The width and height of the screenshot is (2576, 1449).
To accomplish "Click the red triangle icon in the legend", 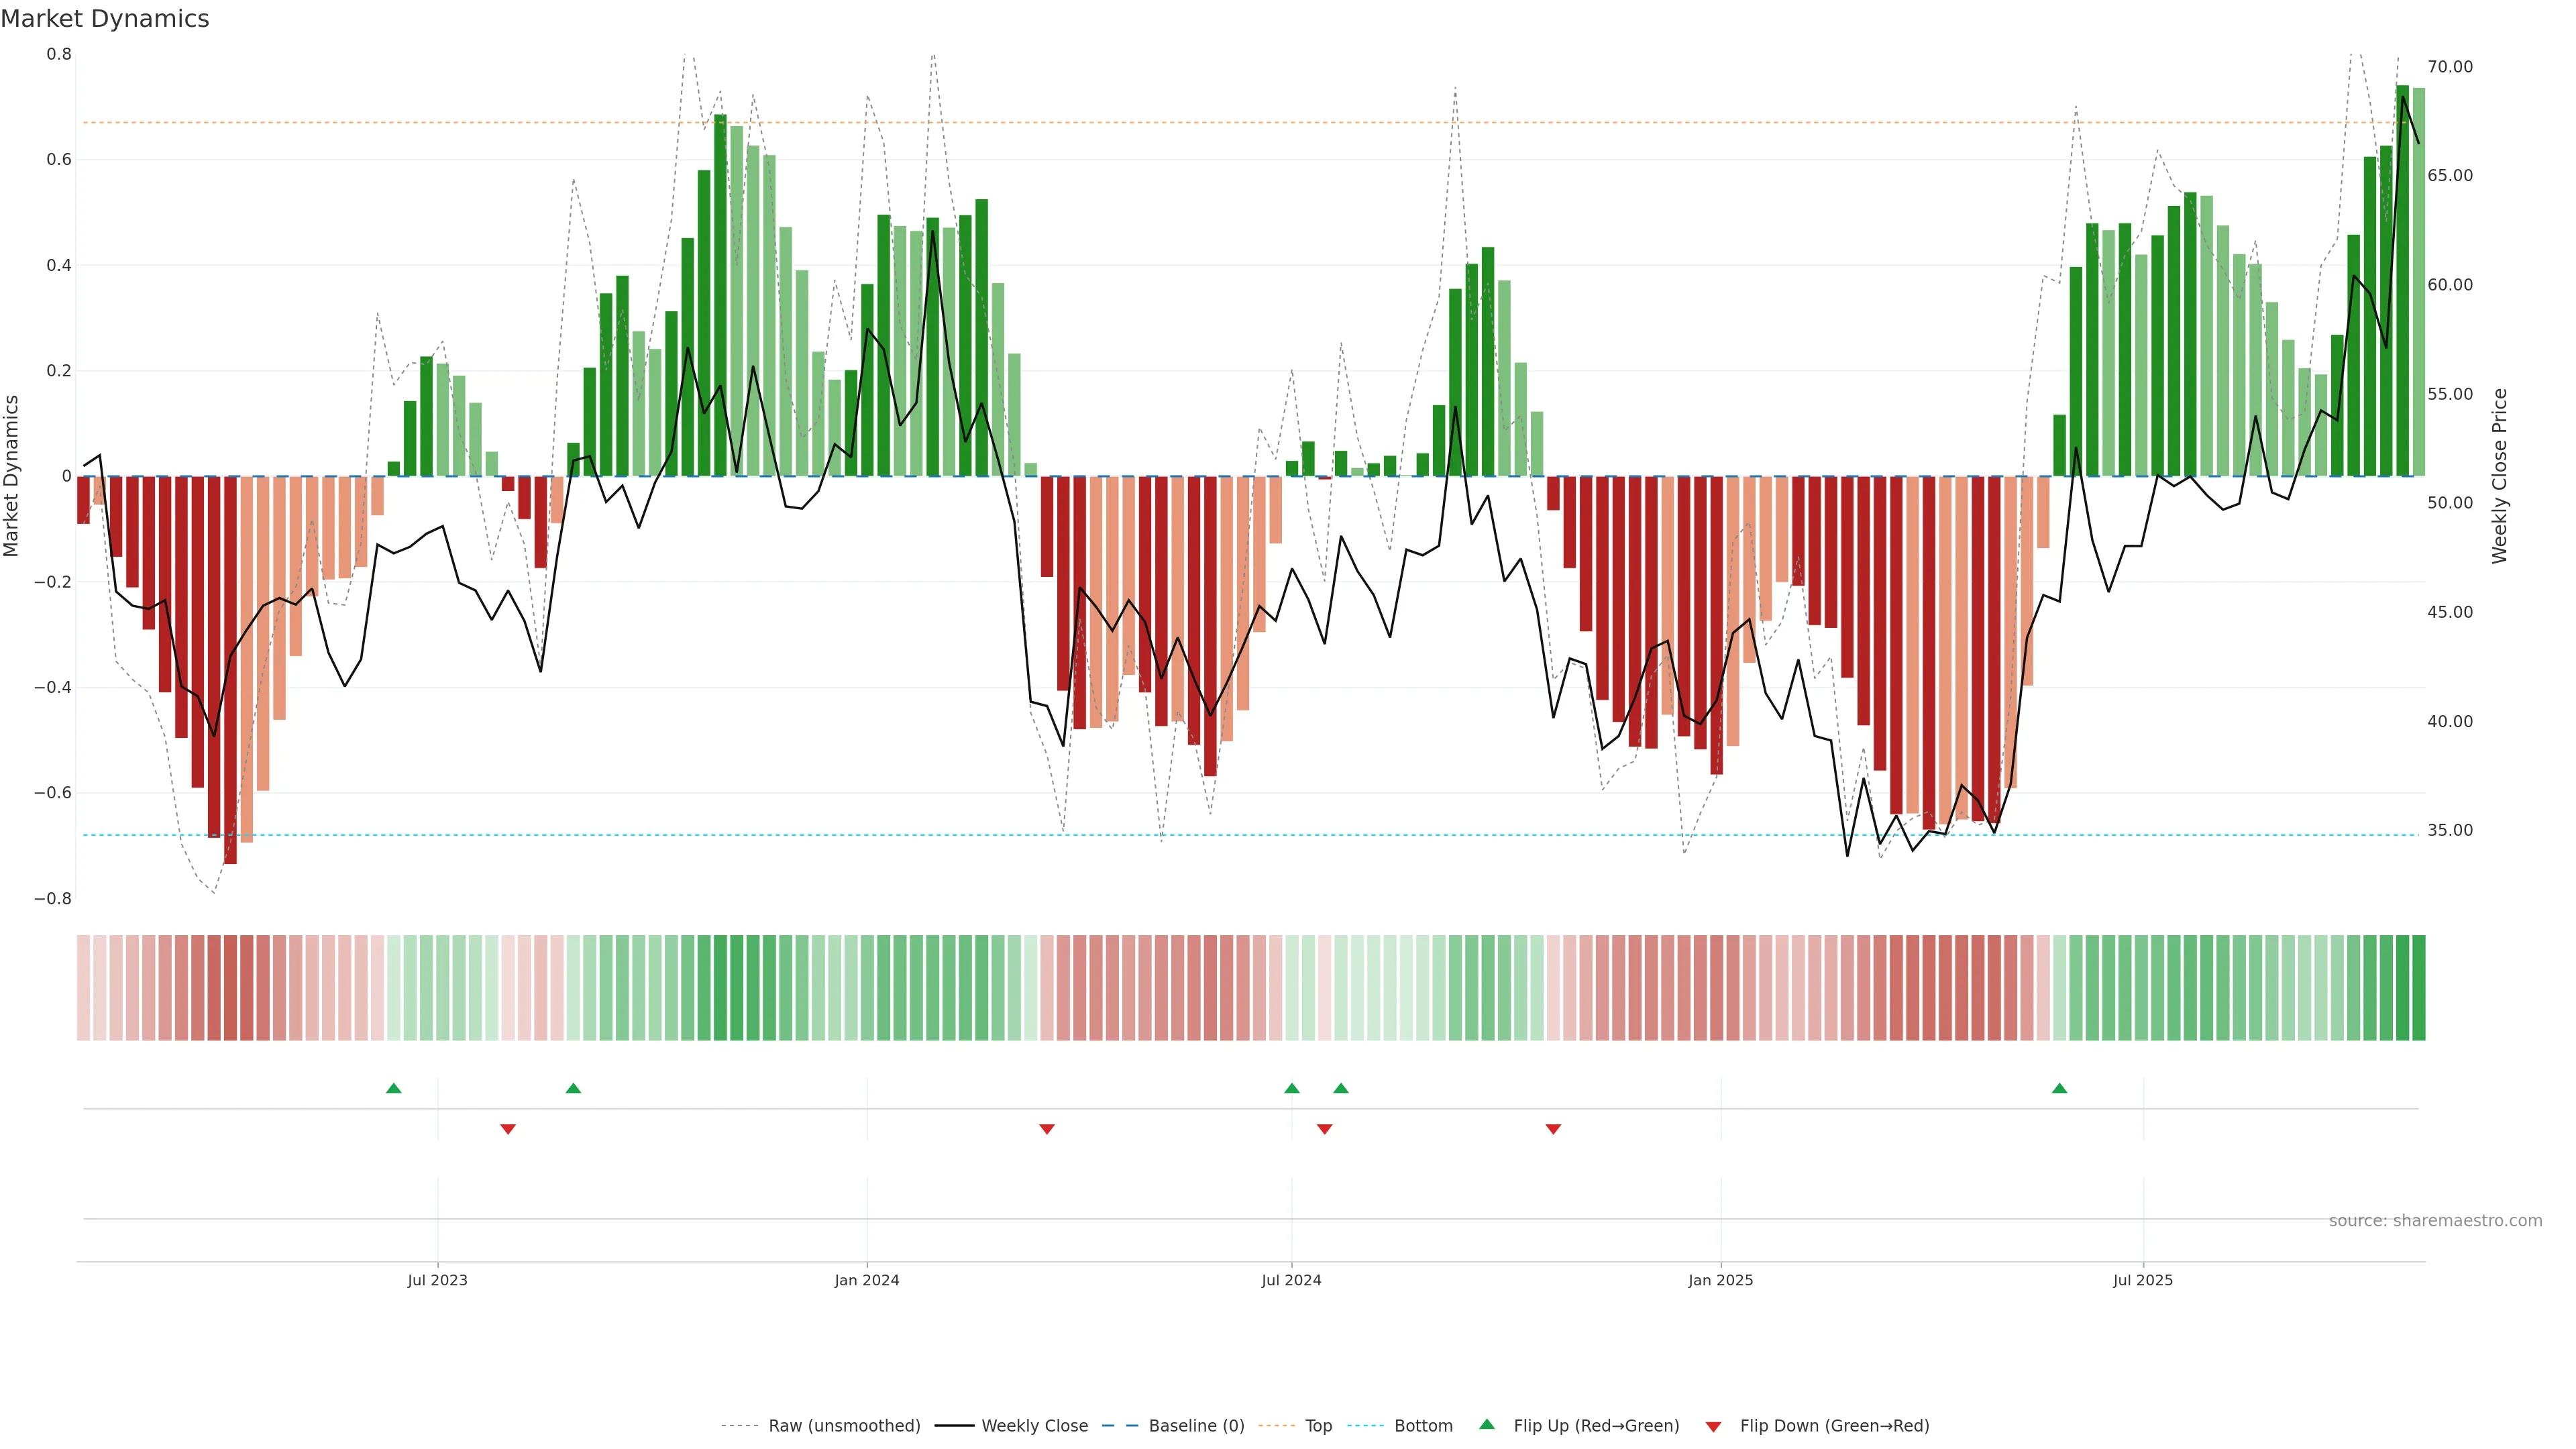I will 1713,1427.
